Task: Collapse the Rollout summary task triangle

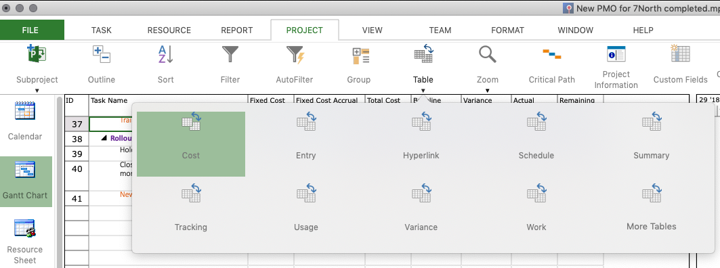Action: [x=104, y=138]
